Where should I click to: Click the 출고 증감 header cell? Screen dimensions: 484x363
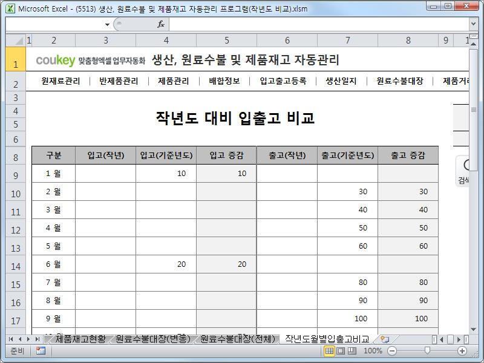[408, 155]
